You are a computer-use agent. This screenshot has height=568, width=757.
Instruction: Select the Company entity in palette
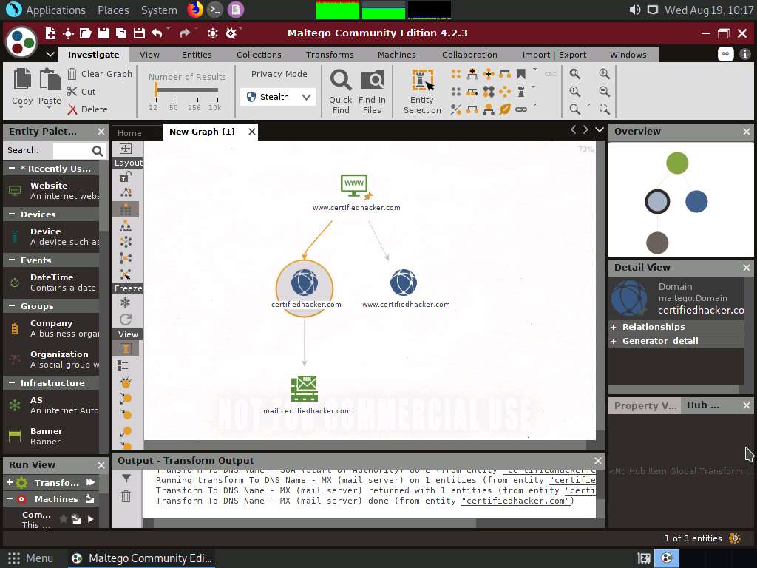(x=52, y=328)
